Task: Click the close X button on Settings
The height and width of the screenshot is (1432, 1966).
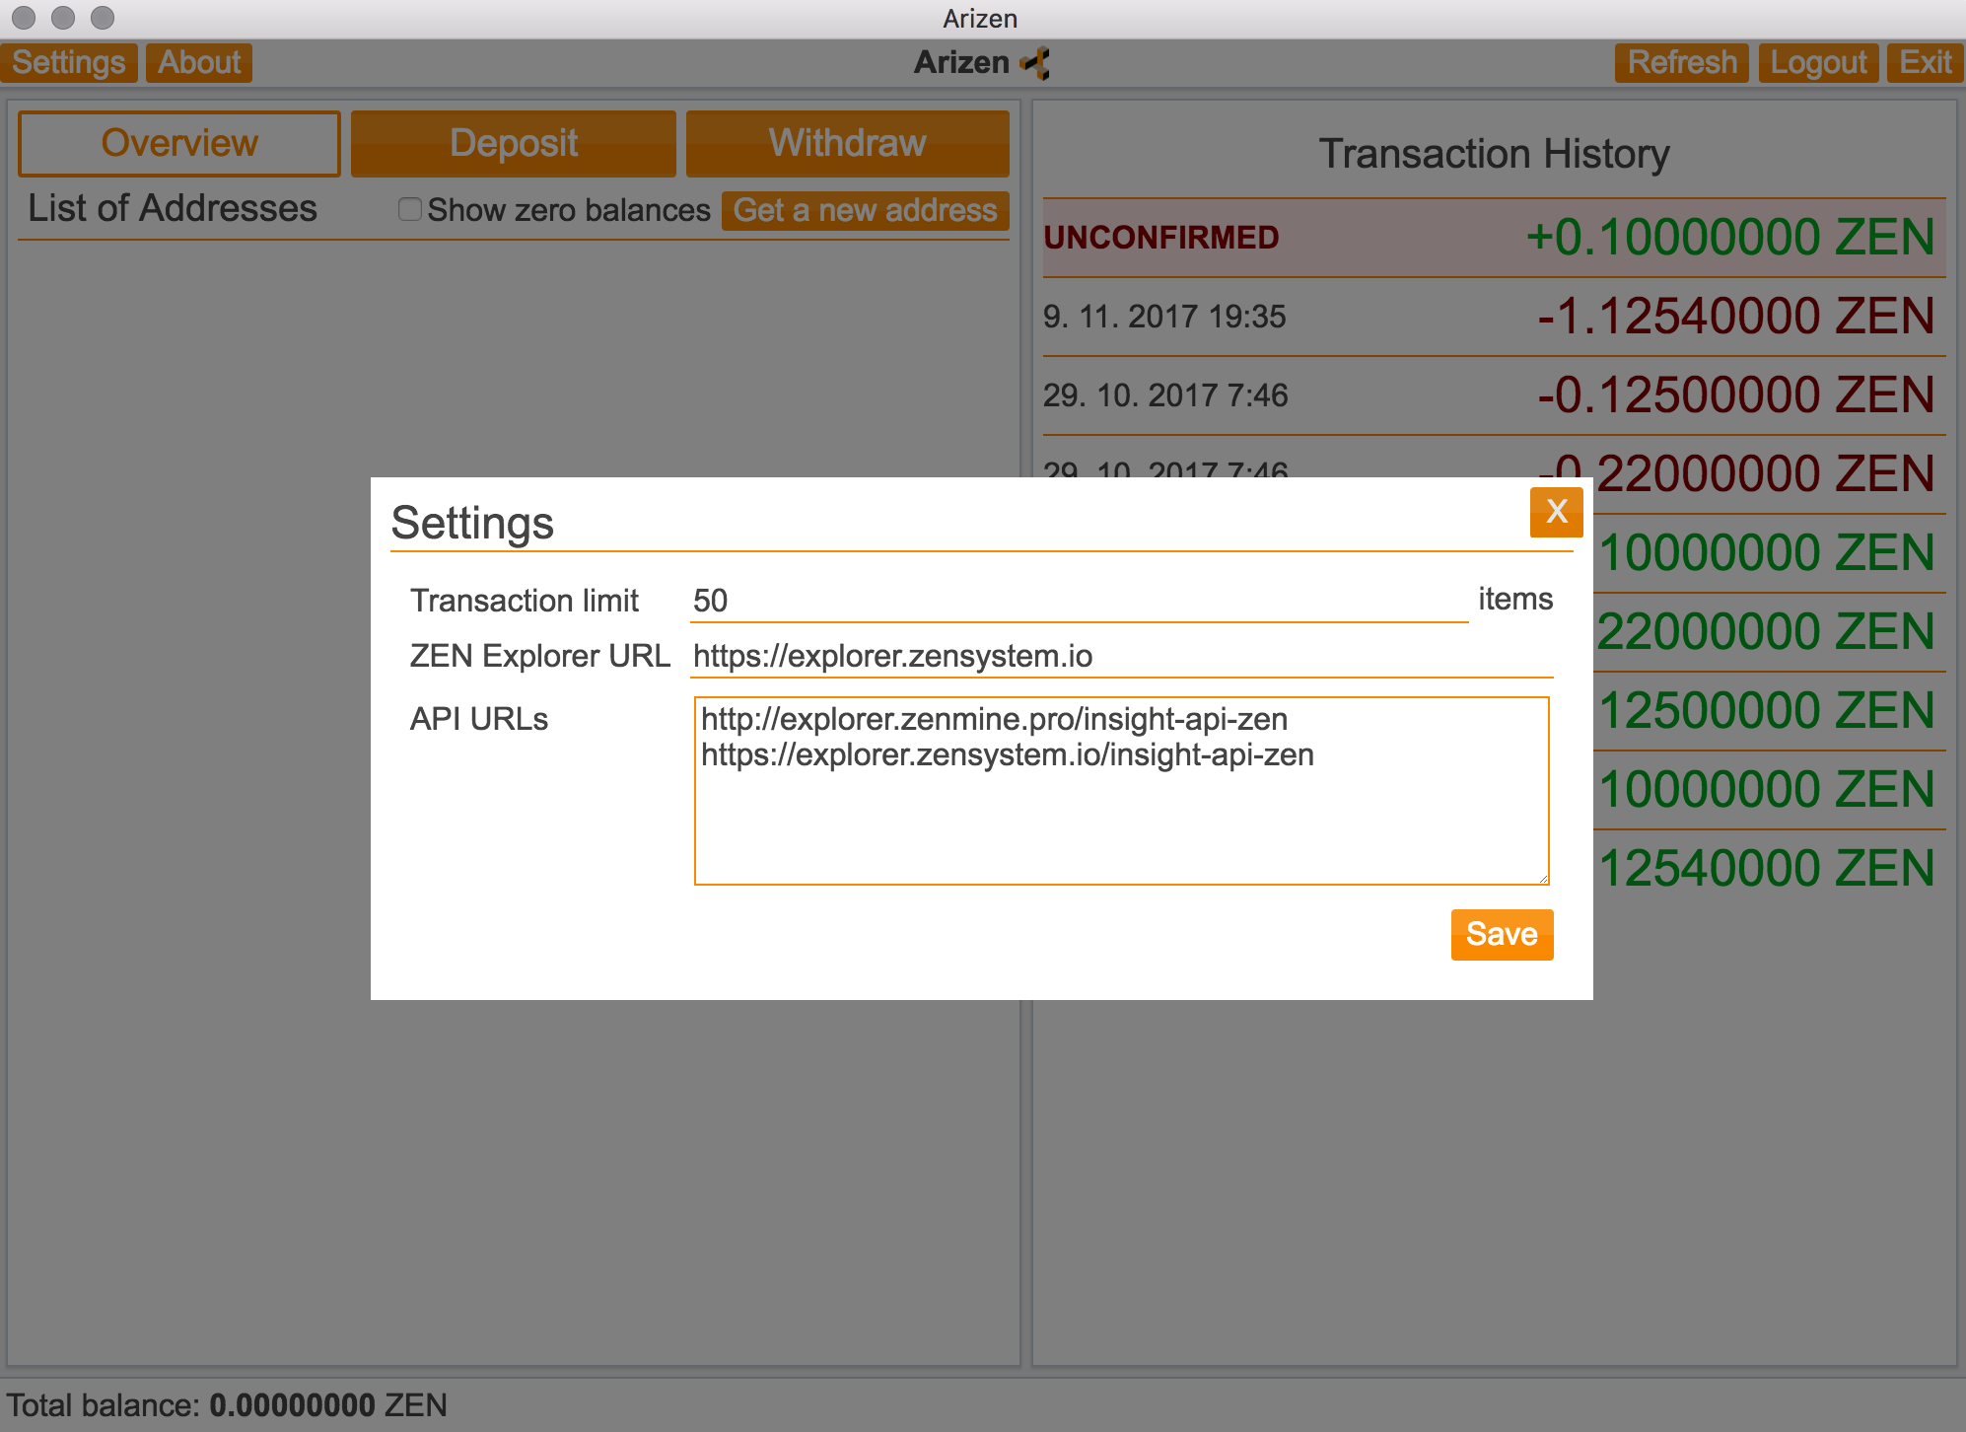Action: coord(1556,512)
